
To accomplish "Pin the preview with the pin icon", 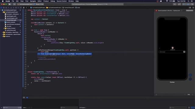I will [x=156, y=95].
